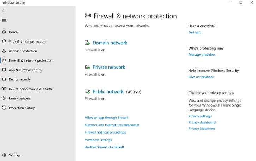
Task: Click Restore firewalls to default
Action: pos(104,147)
